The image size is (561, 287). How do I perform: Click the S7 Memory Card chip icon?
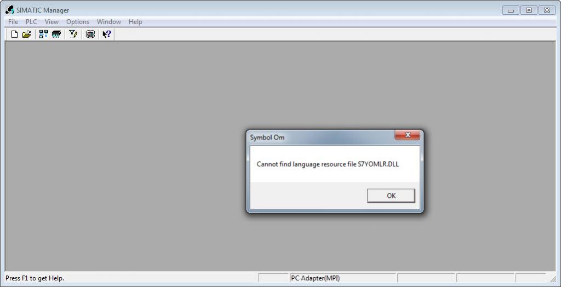tap(56, 34)
